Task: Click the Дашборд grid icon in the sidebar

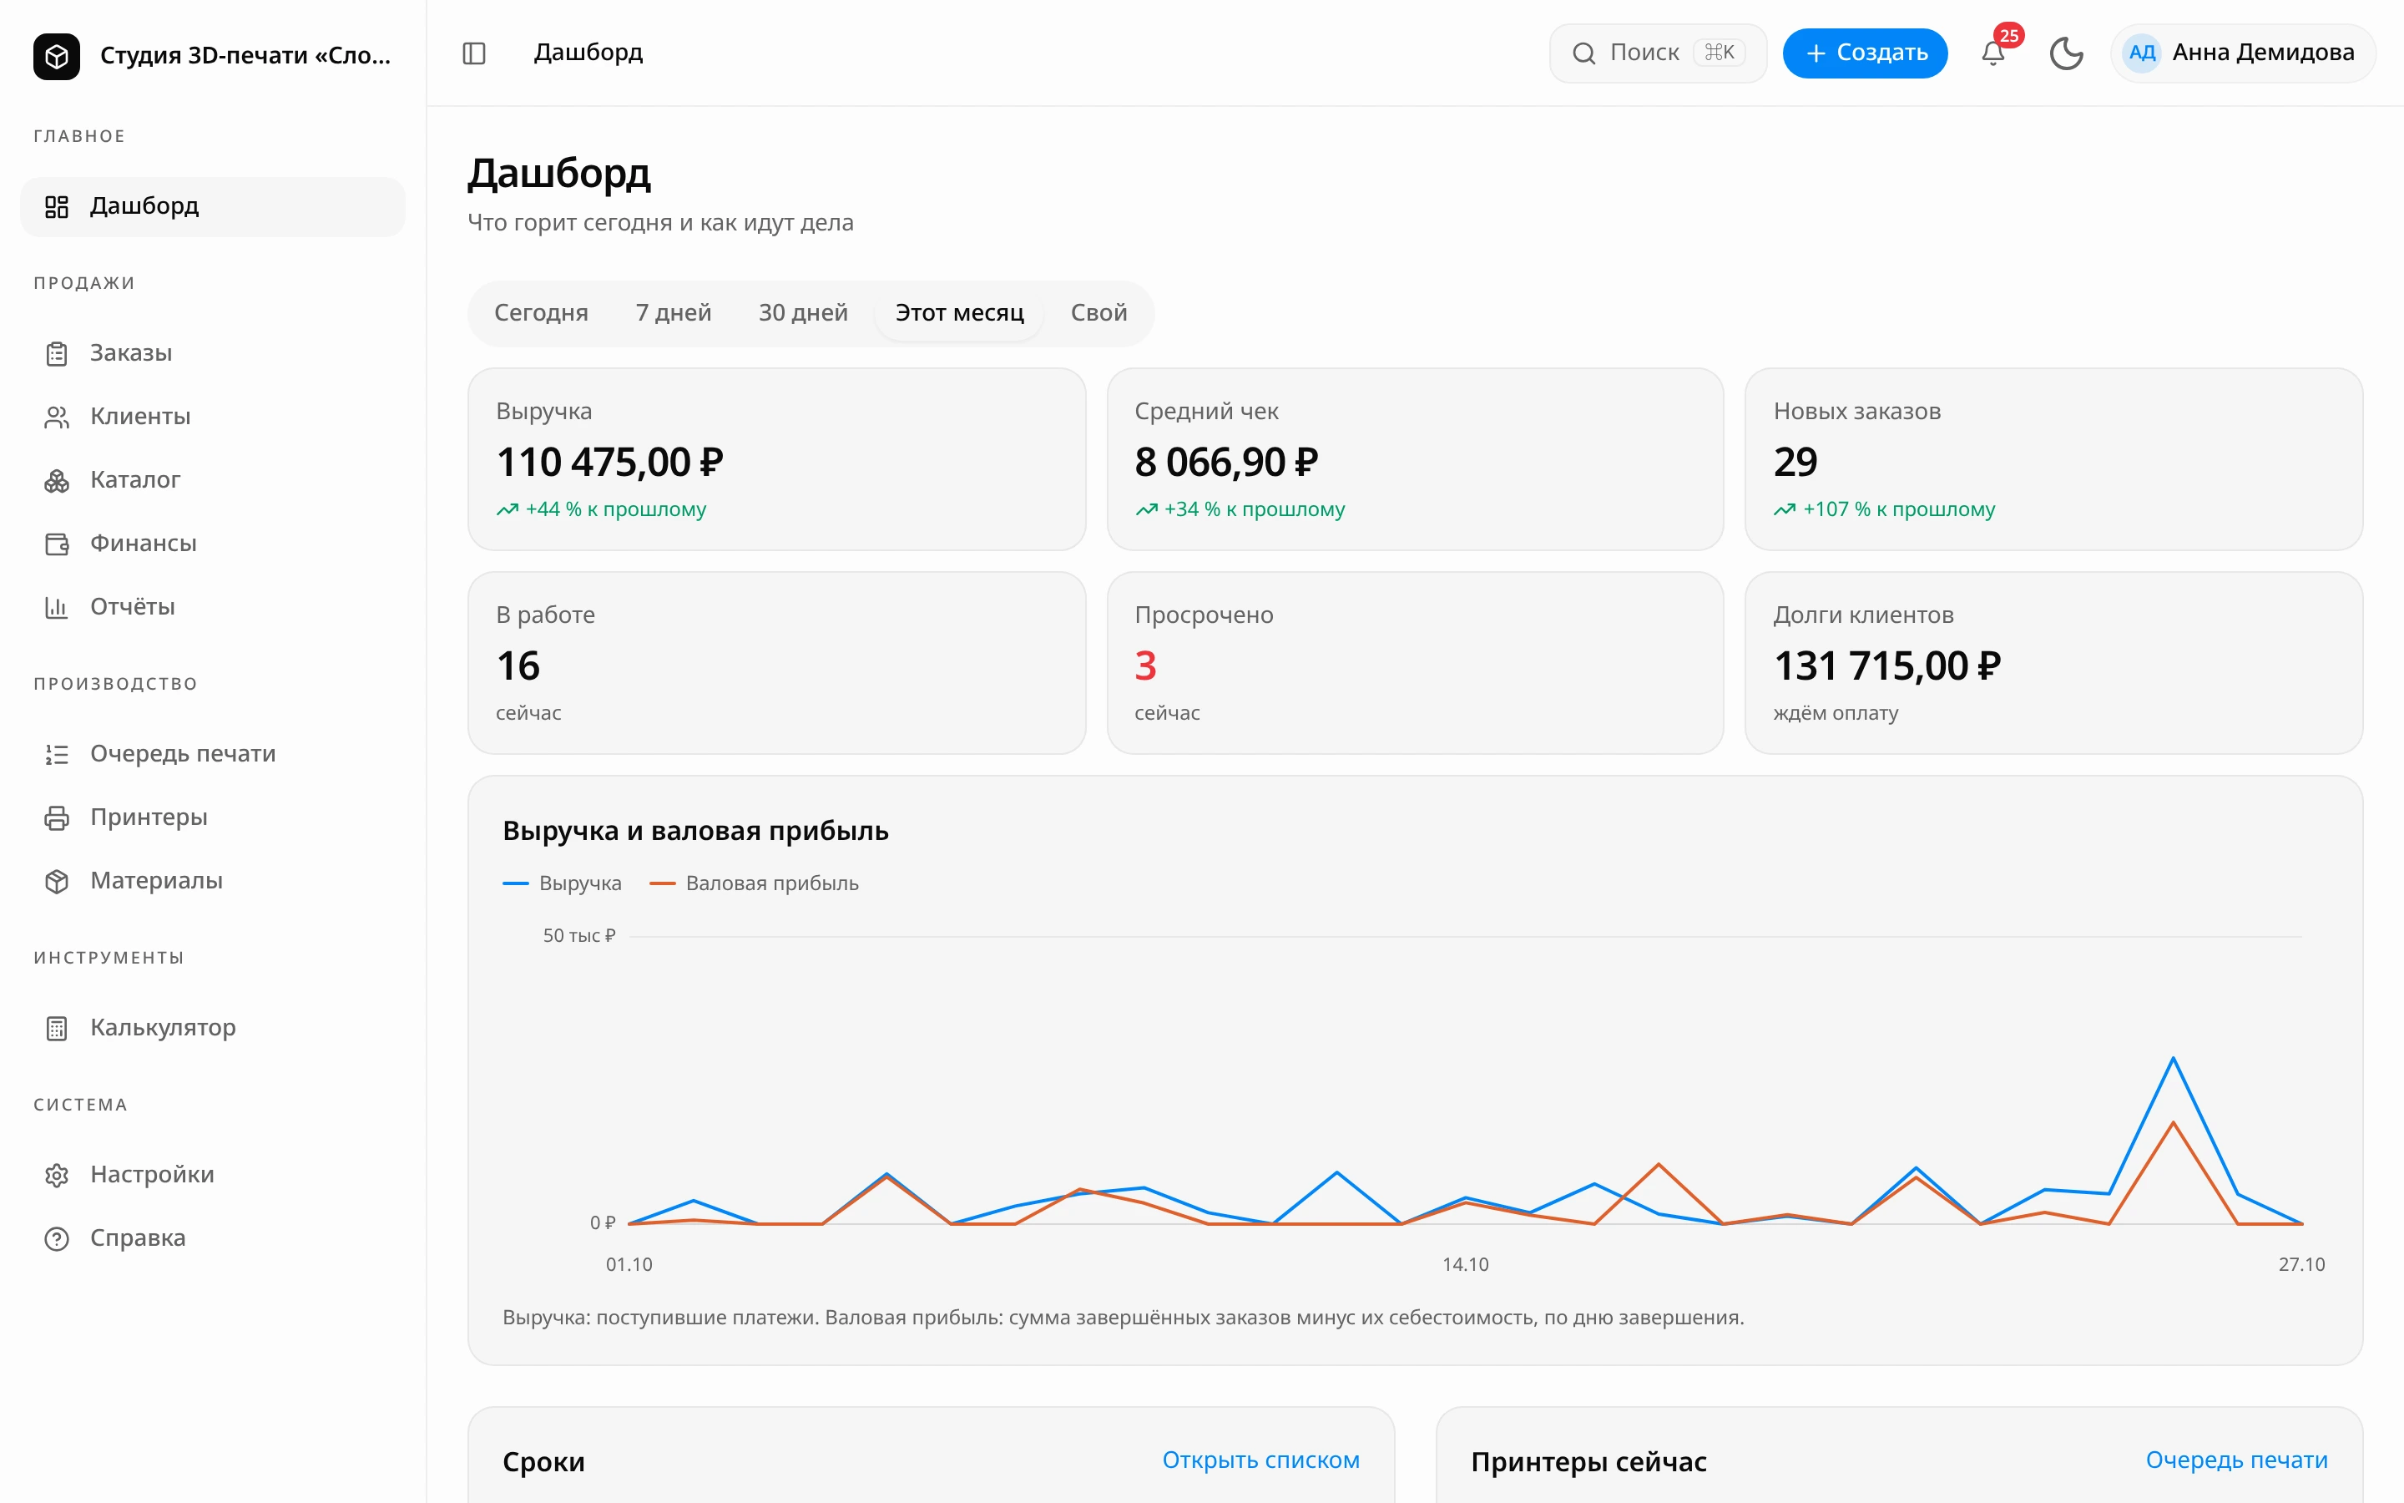Action: pos(57,207)
